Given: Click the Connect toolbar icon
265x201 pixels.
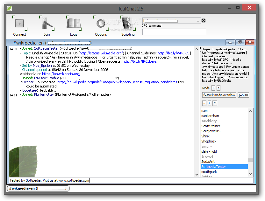Looking at the screenshot, I should 19,26.
